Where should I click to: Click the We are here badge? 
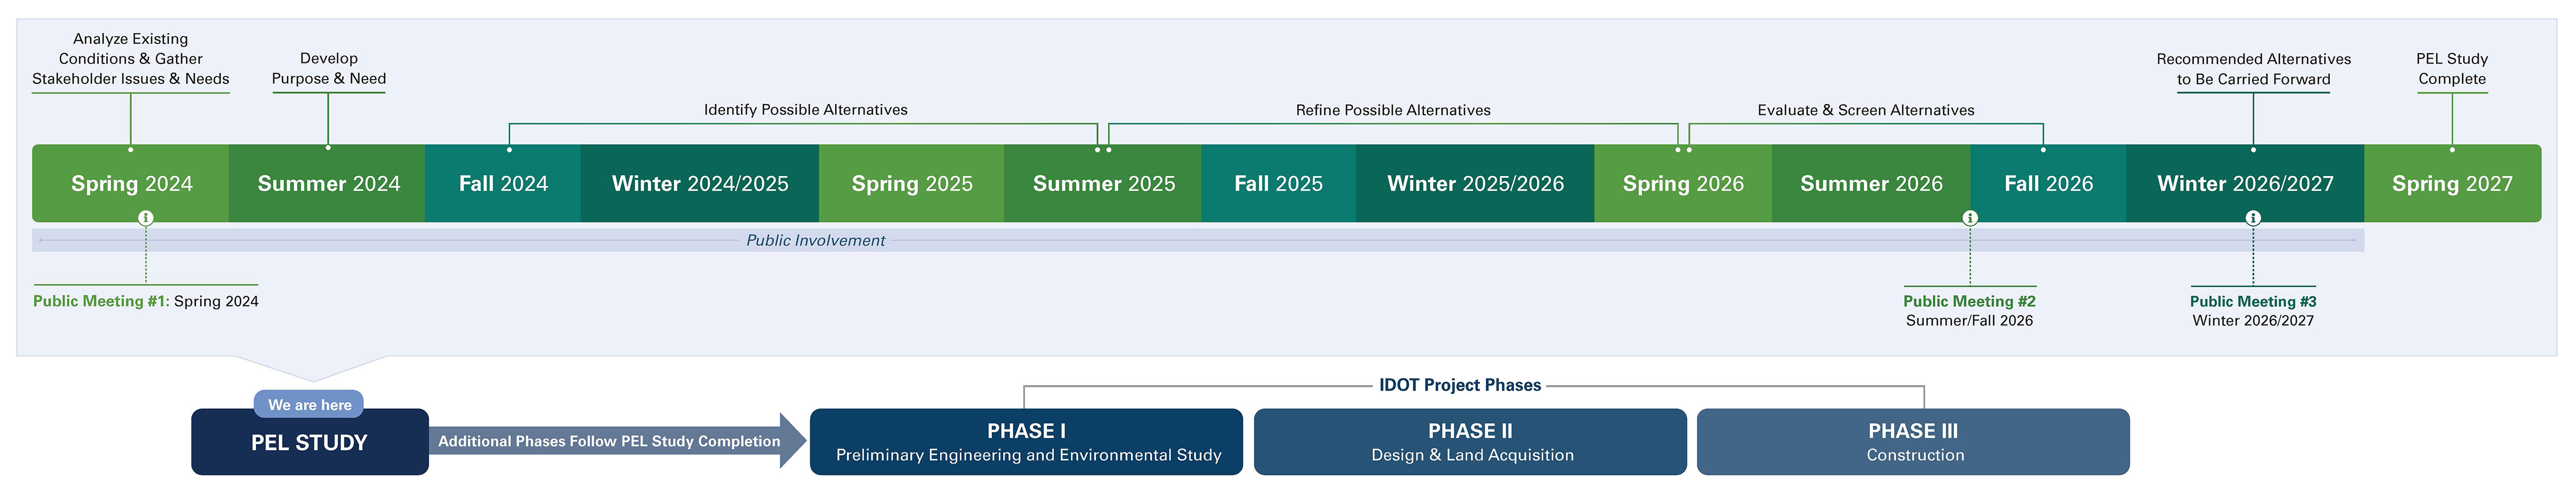pos(309,404)
